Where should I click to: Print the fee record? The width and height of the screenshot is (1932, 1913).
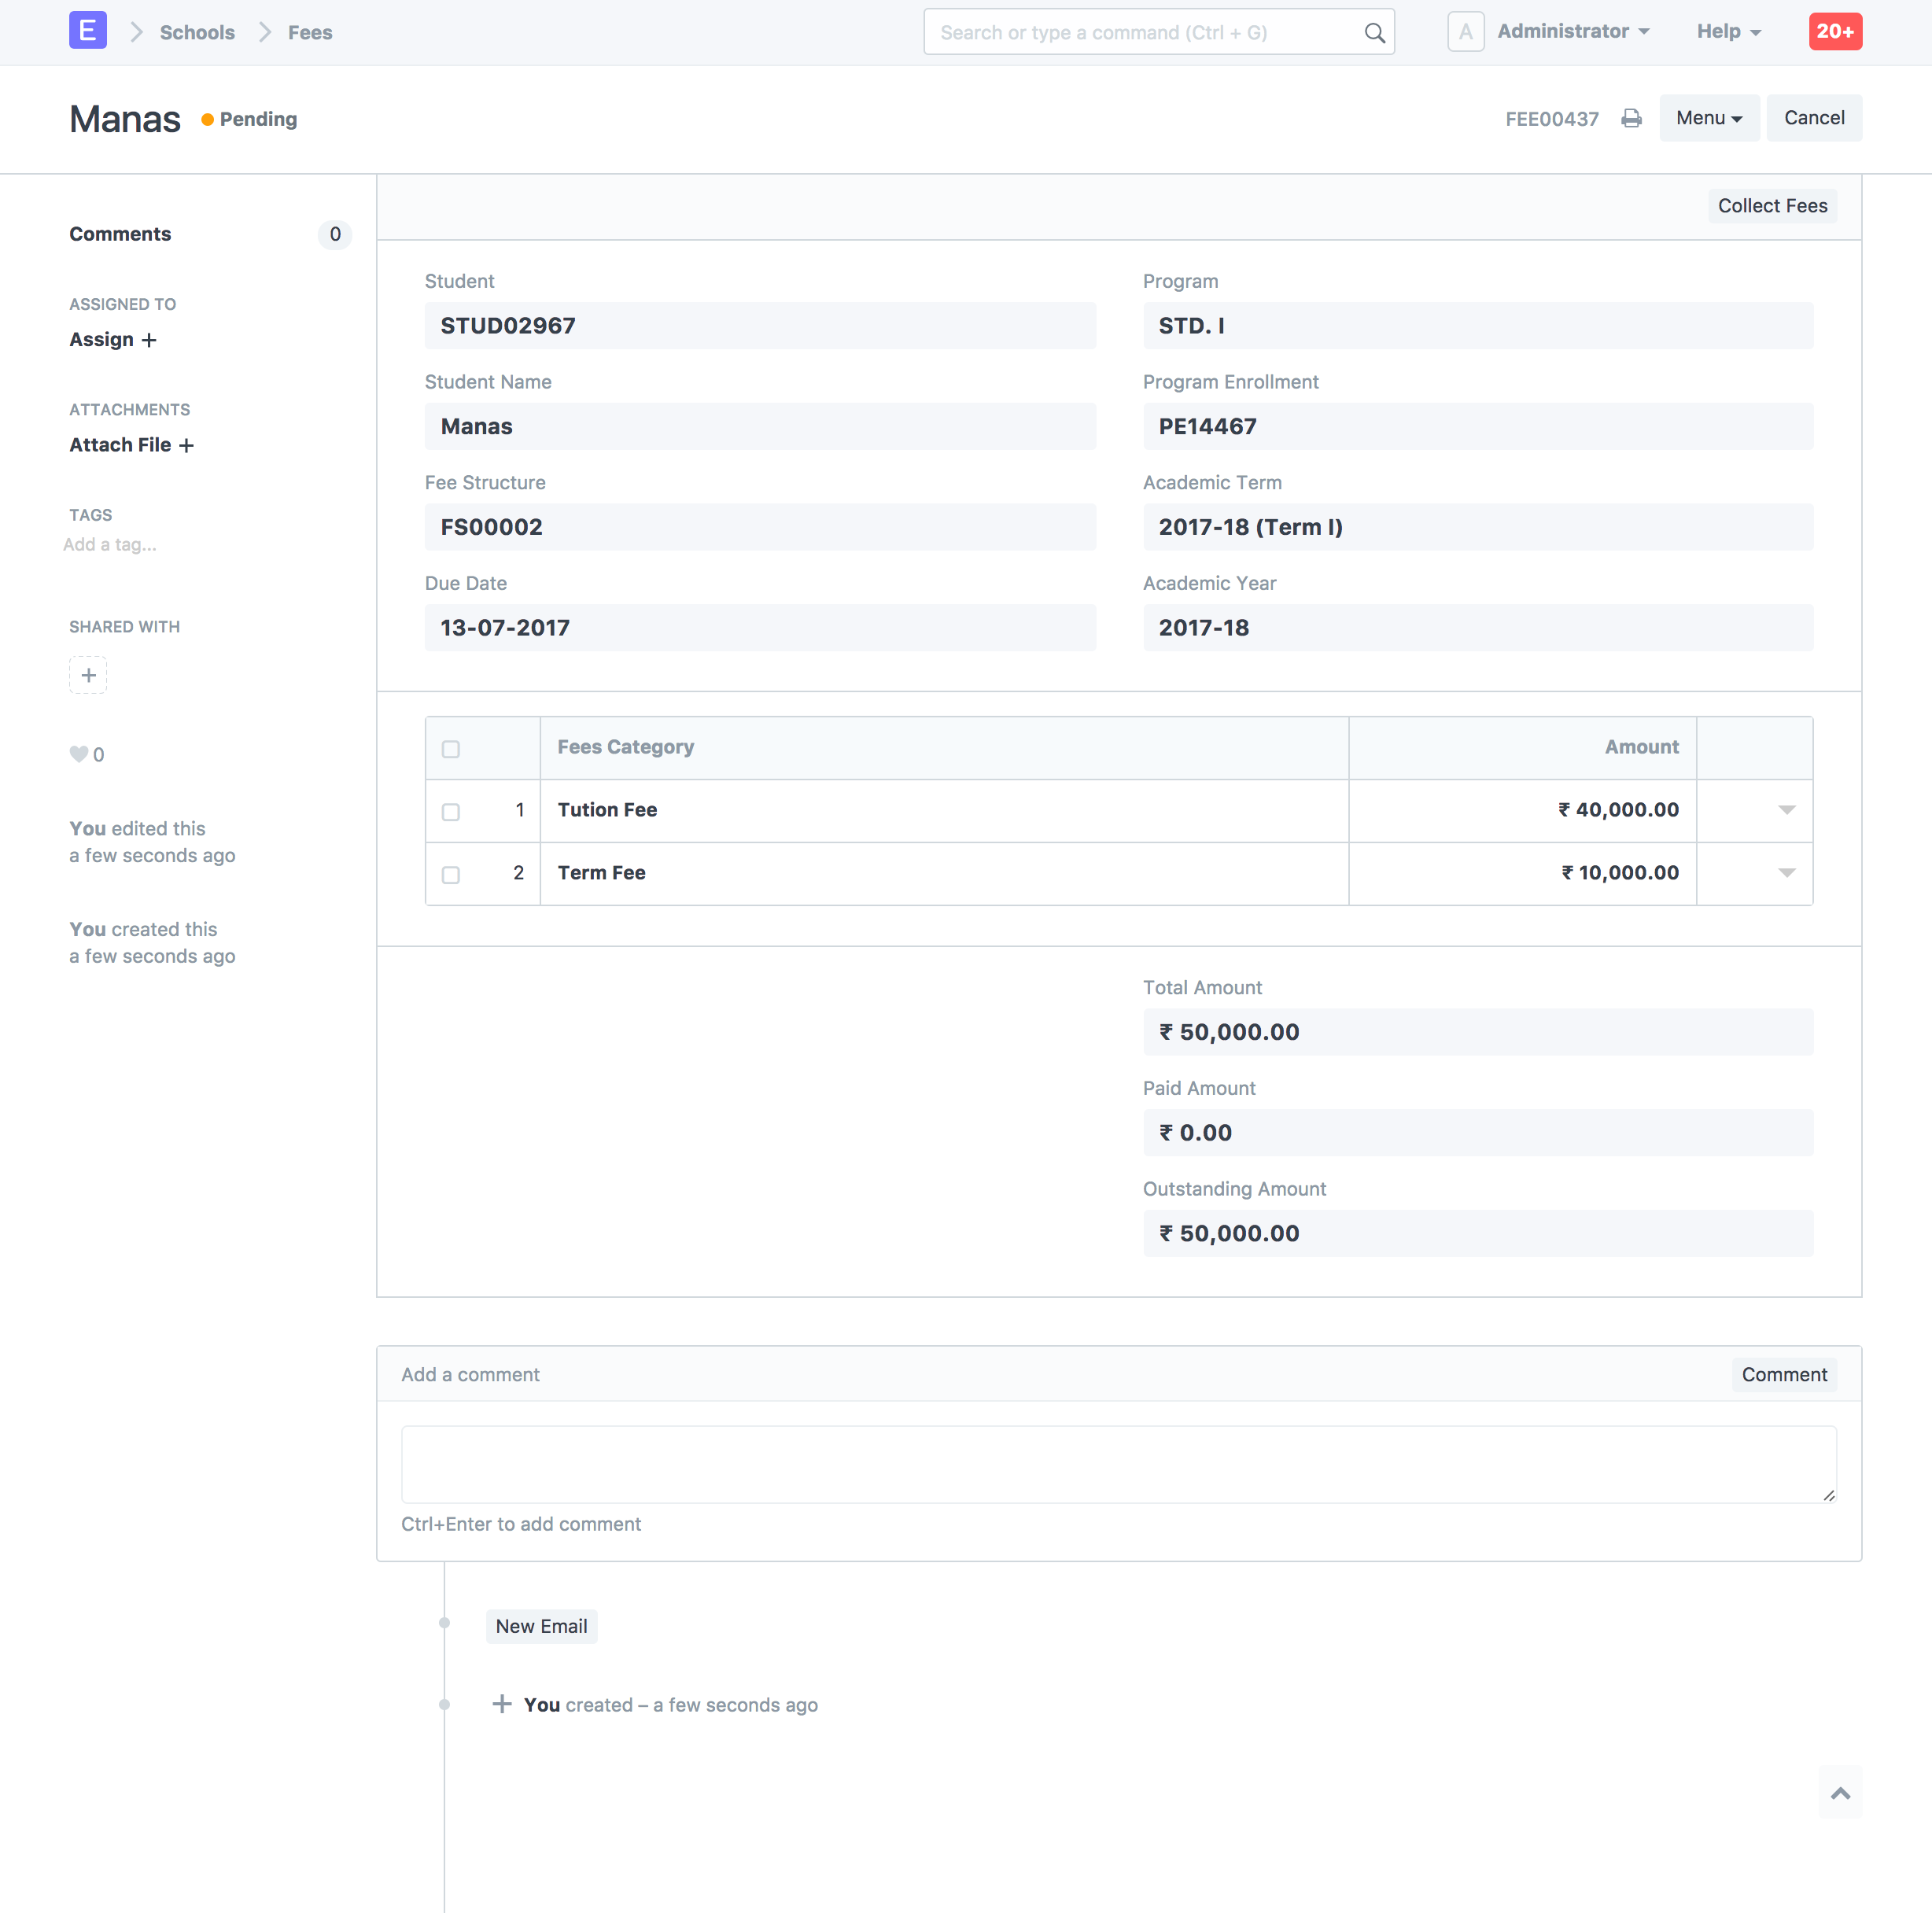click(x=1632, y=118)
